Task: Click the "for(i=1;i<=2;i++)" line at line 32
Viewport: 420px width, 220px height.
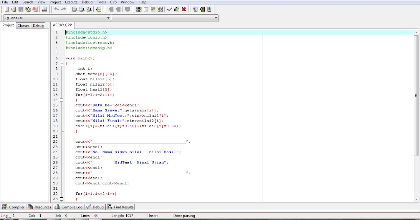Action: pos(96,193)
